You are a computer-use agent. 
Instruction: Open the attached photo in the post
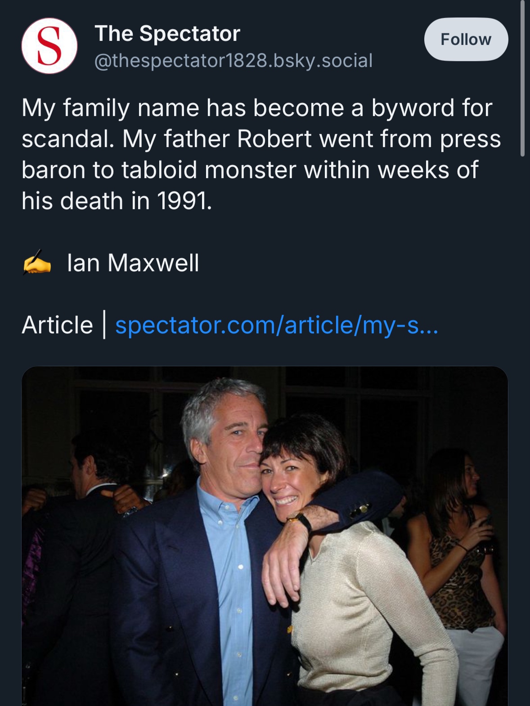pyautogui.click(x=265, y=535)
